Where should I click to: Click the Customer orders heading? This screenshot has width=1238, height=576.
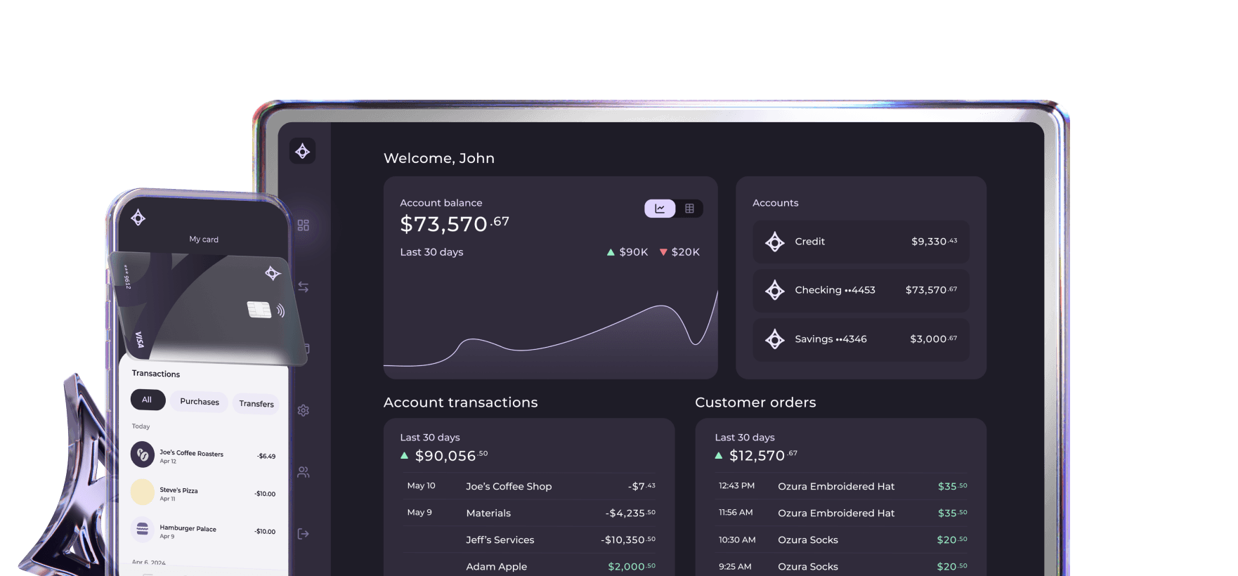[x=755, y=402]
